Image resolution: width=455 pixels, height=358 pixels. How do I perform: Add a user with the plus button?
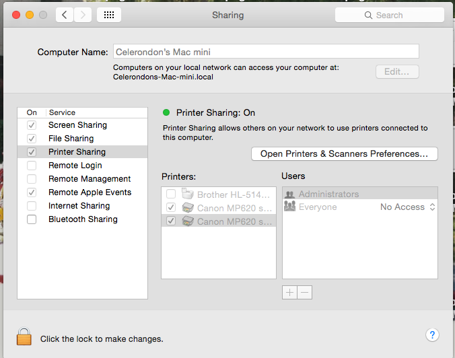tap(289, 293)
